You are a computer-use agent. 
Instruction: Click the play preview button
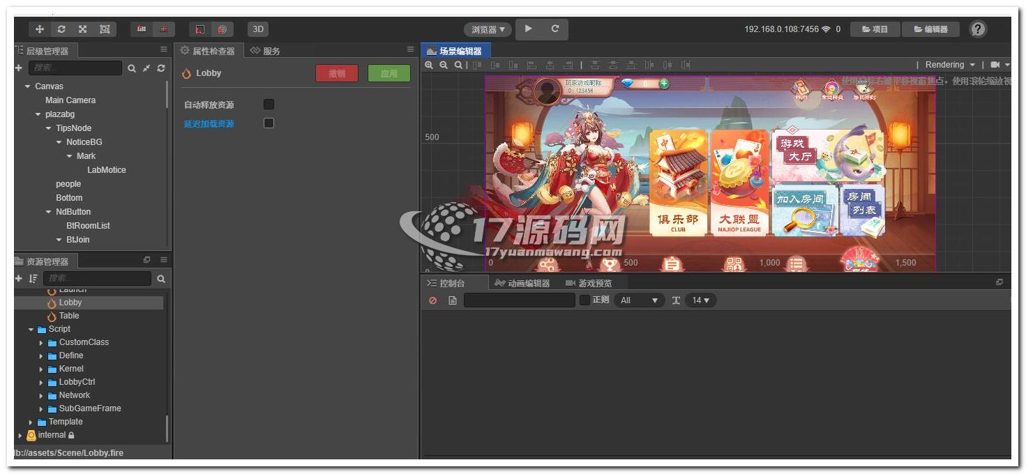click(529, 29)
